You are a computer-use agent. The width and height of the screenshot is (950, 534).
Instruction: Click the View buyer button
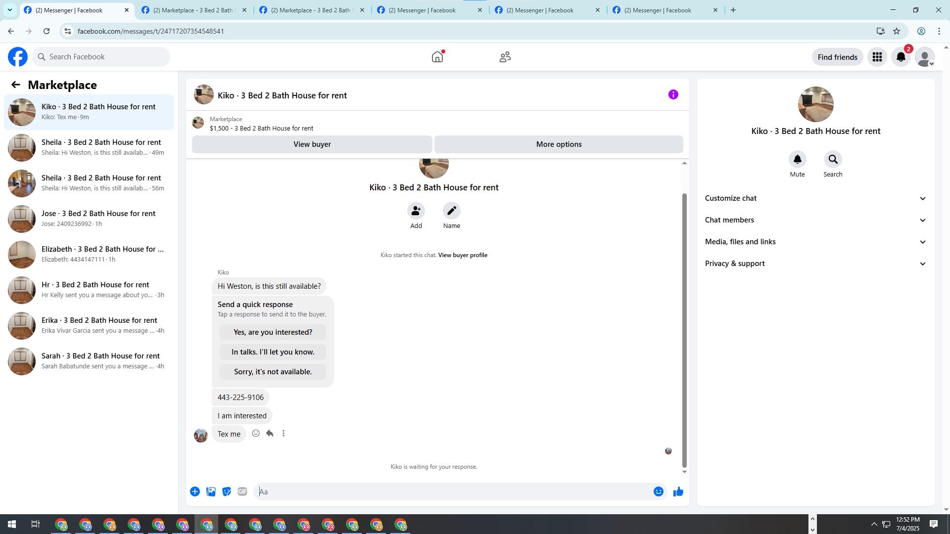pyautogui.click(x=312, y=144)
